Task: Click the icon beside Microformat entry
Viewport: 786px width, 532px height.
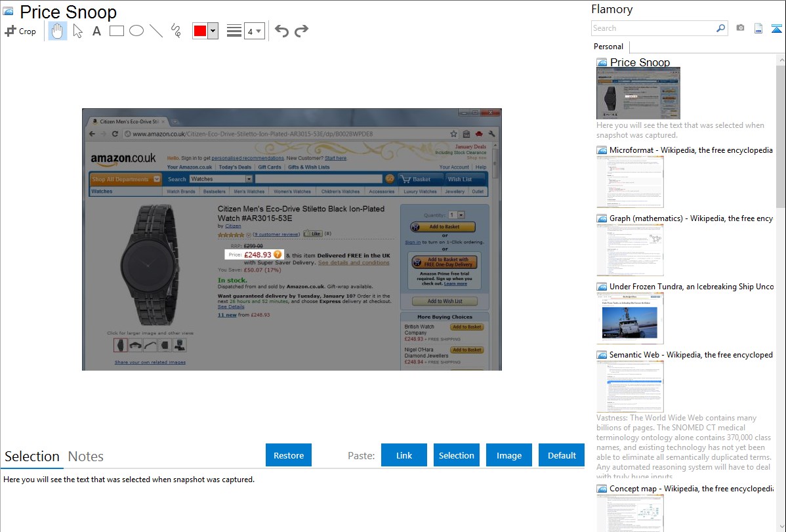Action: point(602,150)
